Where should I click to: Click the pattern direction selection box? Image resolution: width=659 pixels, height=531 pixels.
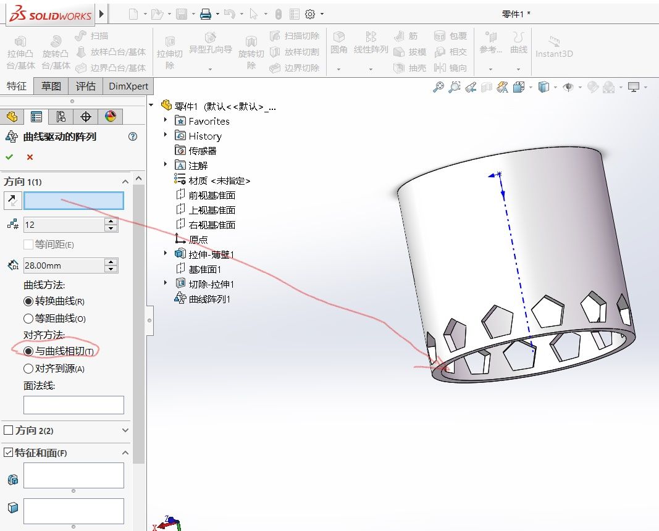[74, 201]
